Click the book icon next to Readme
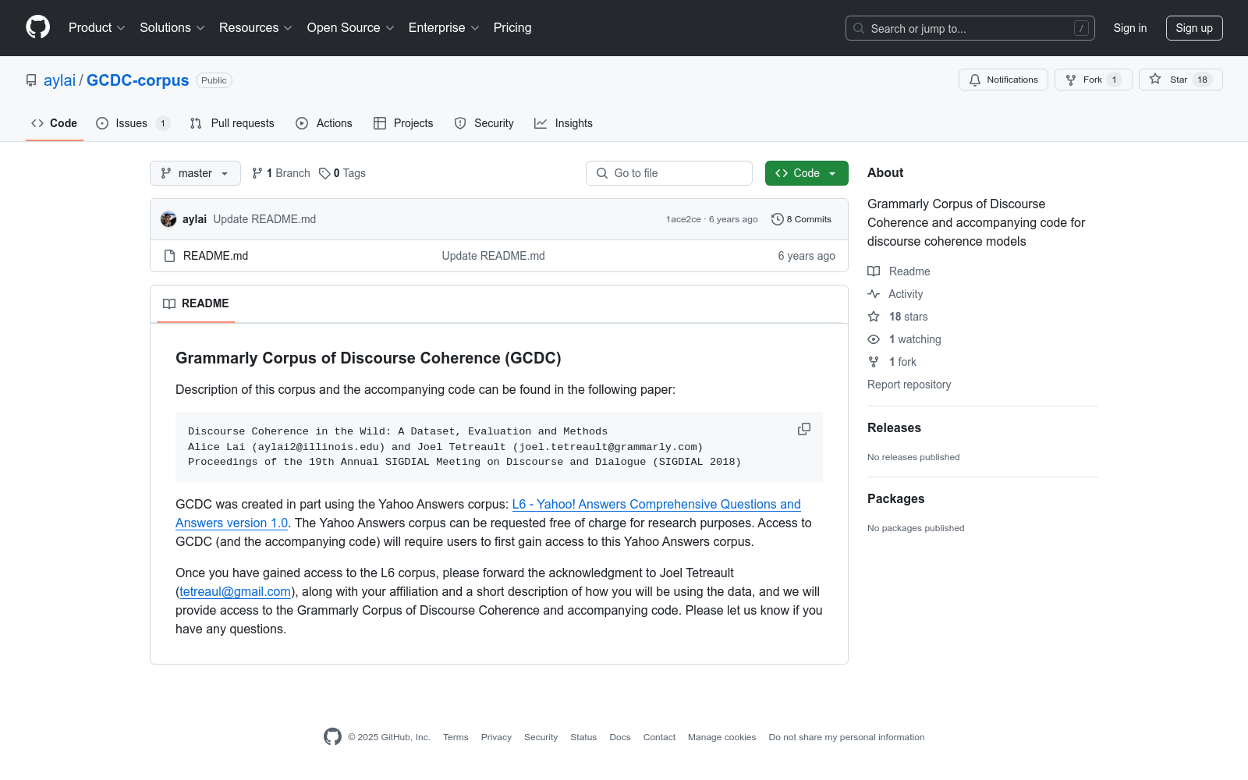The image size is (1248, 780). point(874,271)
